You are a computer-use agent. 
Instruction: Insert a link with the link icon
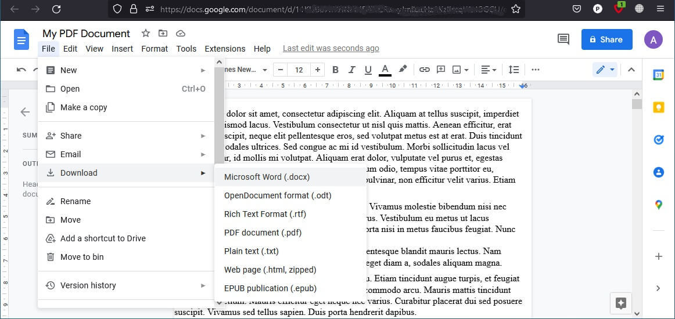tap(425, 70)
